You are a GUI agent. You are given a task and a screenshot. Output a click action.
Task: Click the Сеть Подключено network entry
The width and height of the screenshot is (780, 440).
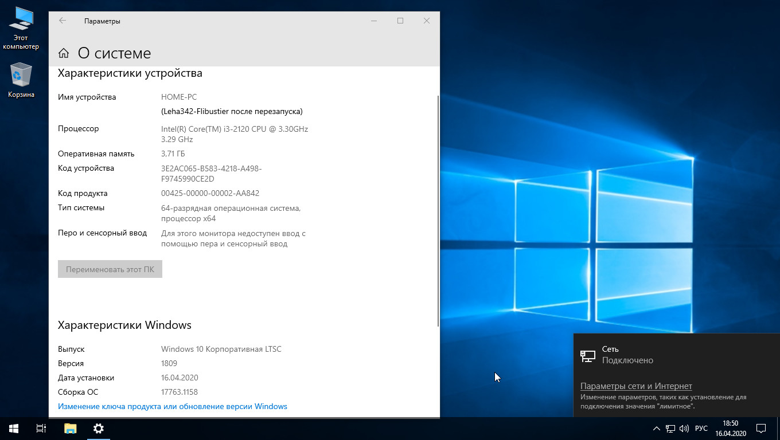click(677, 355)
